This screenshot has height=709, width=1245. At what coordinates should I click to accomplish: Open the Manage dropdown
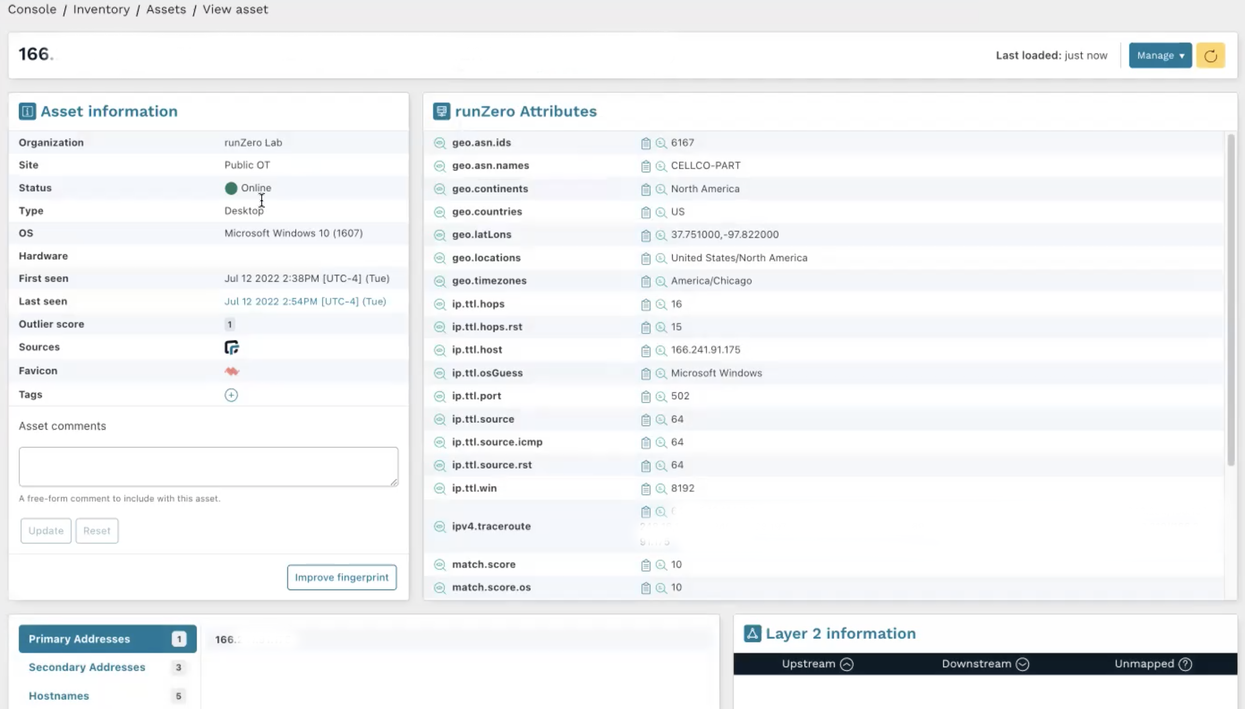[x=1159, y=55]
